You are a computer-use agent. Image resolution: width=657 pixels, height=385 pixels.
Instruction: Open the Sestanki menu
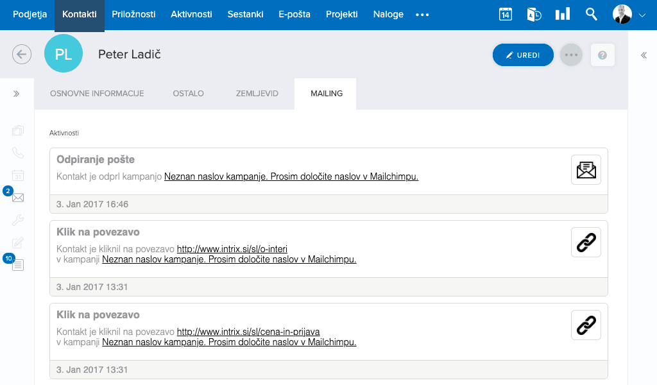245,14
